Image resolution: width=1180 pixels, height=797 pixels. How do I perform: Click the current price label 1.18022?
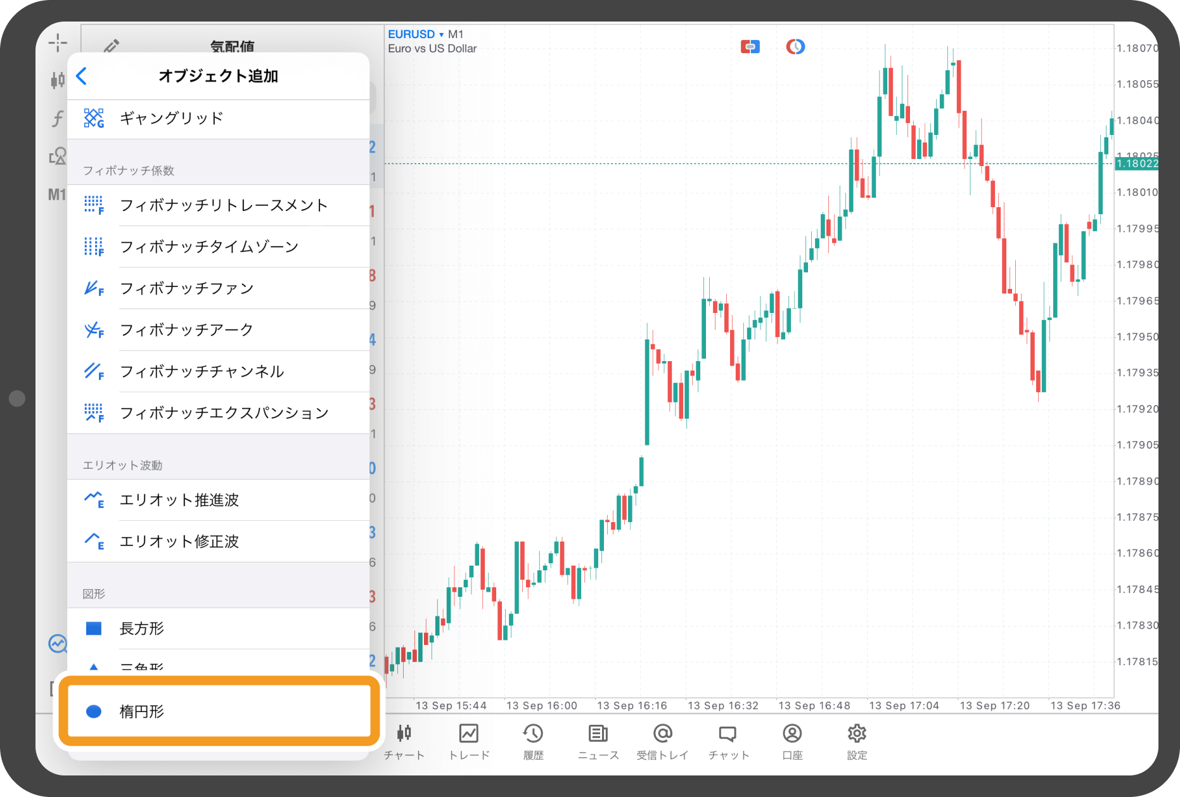click(1136, 164)
